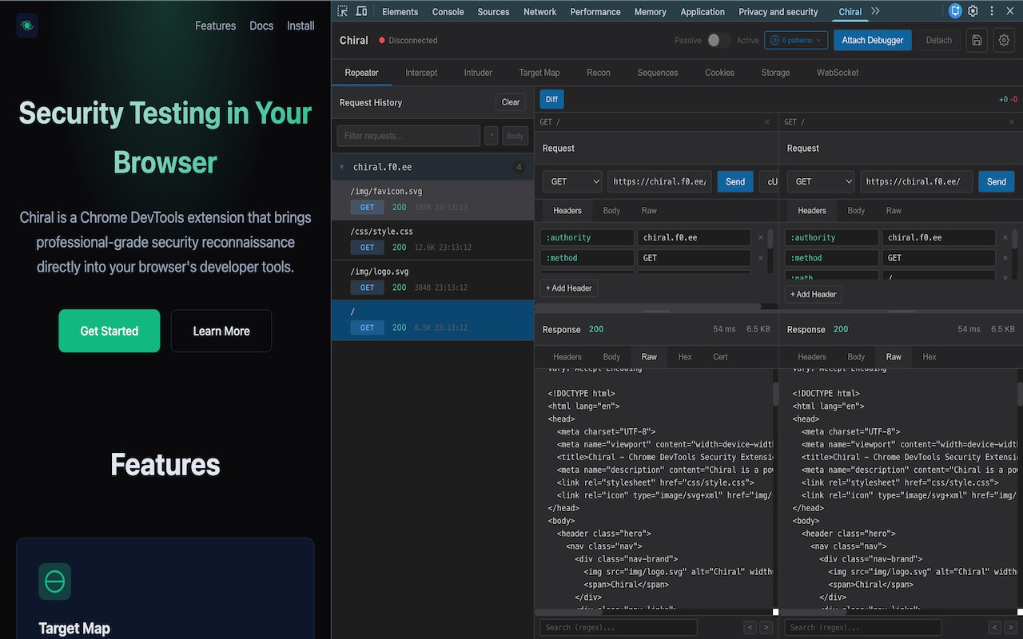Toggle the Body filter in Request History

pyautogui.click(x=515, y=136)
